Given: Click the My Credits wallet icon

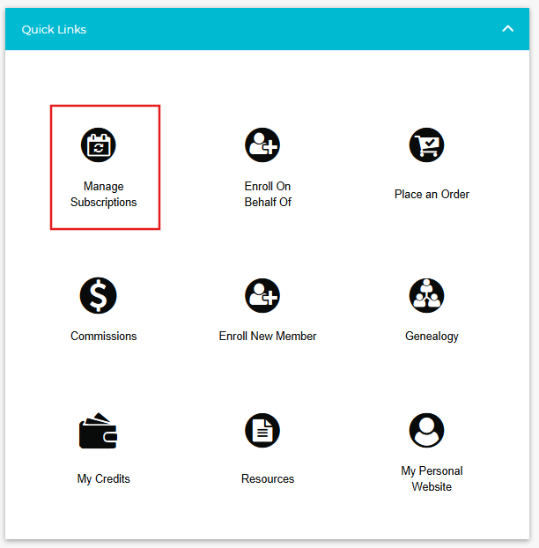Looking at the screenshot, I should (98, 431).
